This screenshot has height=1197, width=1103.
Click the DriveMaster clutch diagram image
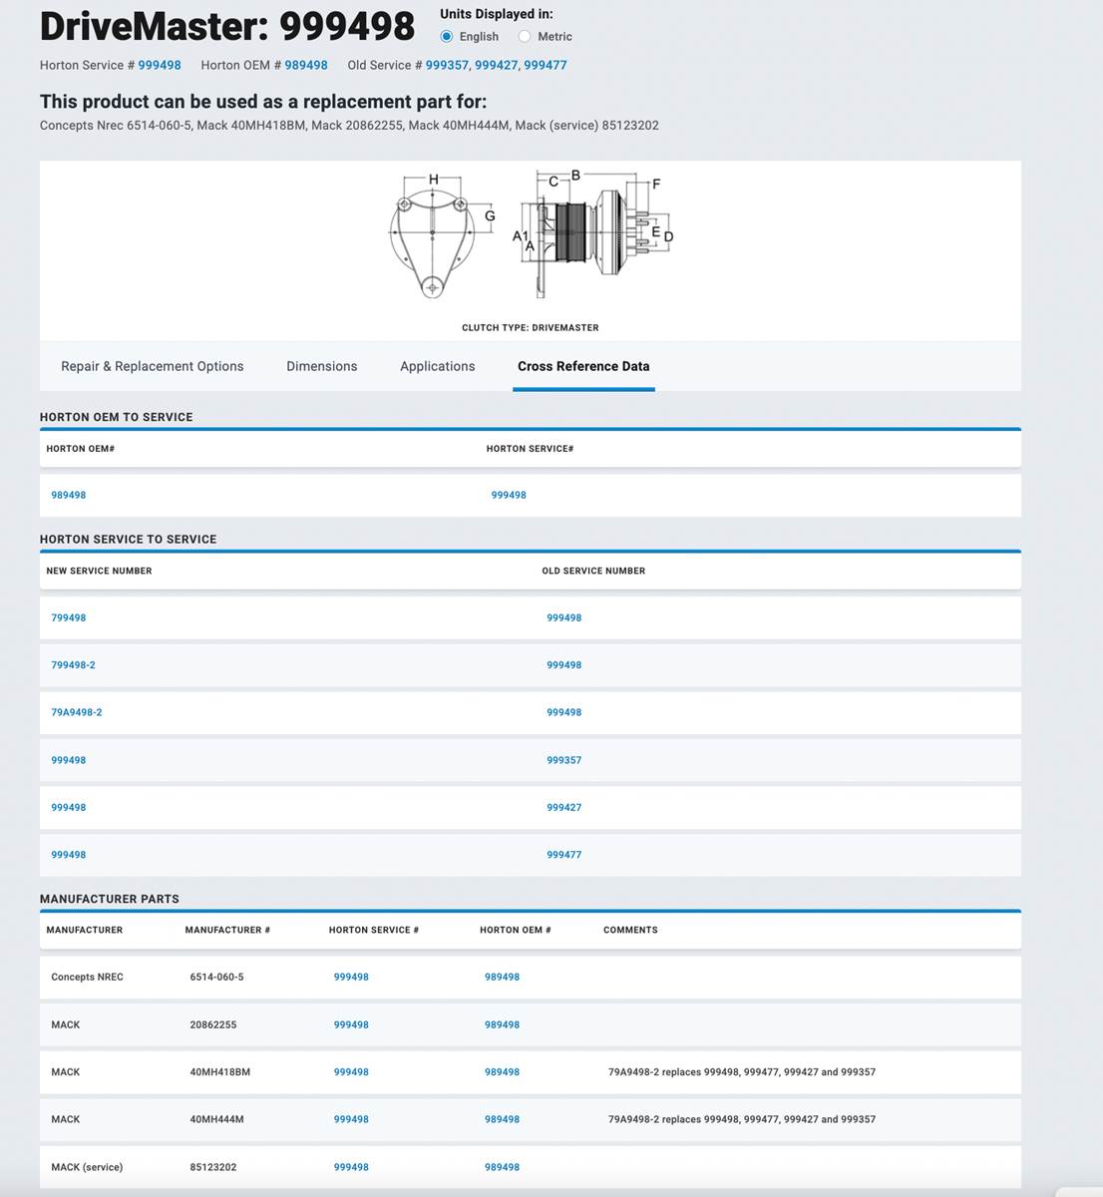531,237
